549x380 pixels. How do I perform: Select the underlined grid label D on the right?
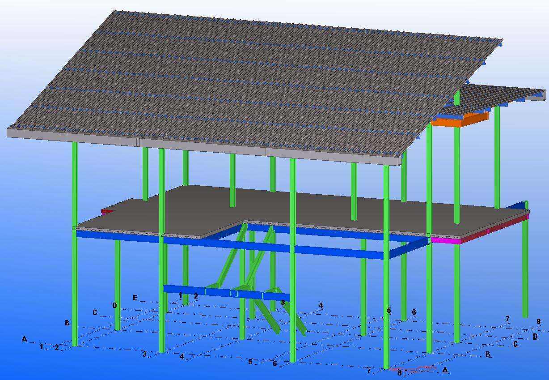coord(535,336)
